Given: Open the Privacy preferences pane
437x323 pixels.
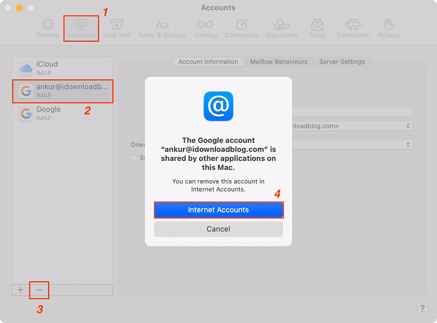Looking at the screenshot, I should click(389, 29).
